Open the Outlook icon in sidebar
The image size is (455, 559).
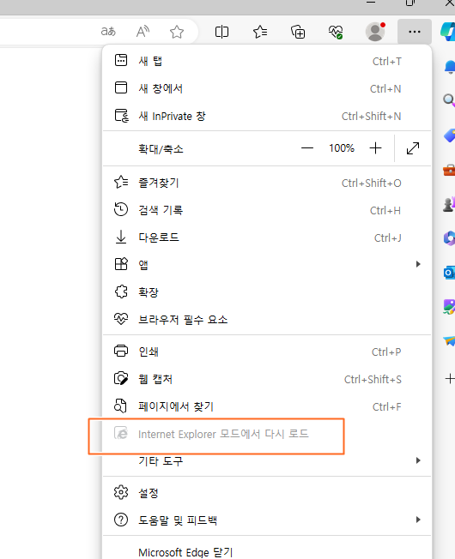[x=449, y=273]
